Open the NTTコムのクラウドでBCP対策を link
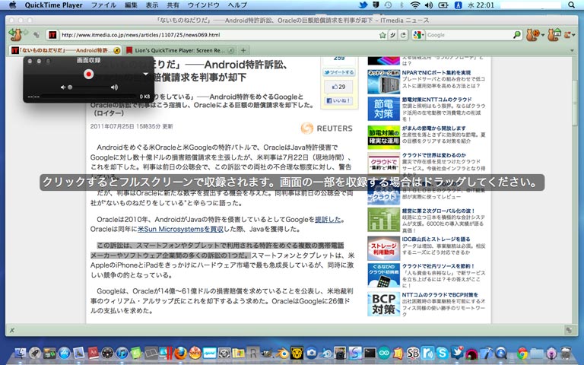The height and width of the screenshot is (365, 584). coord(440,294)
